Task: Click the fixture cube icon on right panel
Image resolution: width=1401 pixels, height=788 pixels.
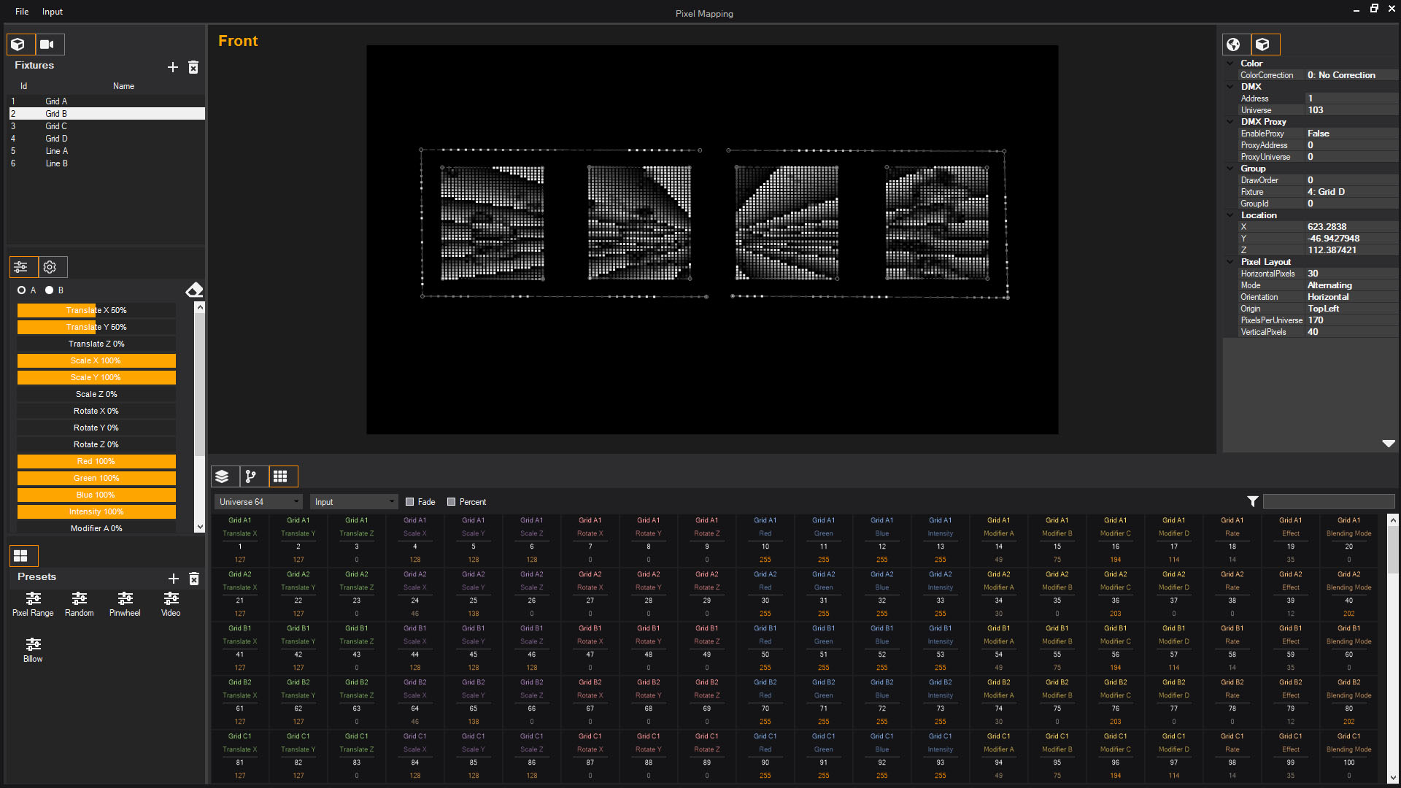Action: coord(1265,44)
